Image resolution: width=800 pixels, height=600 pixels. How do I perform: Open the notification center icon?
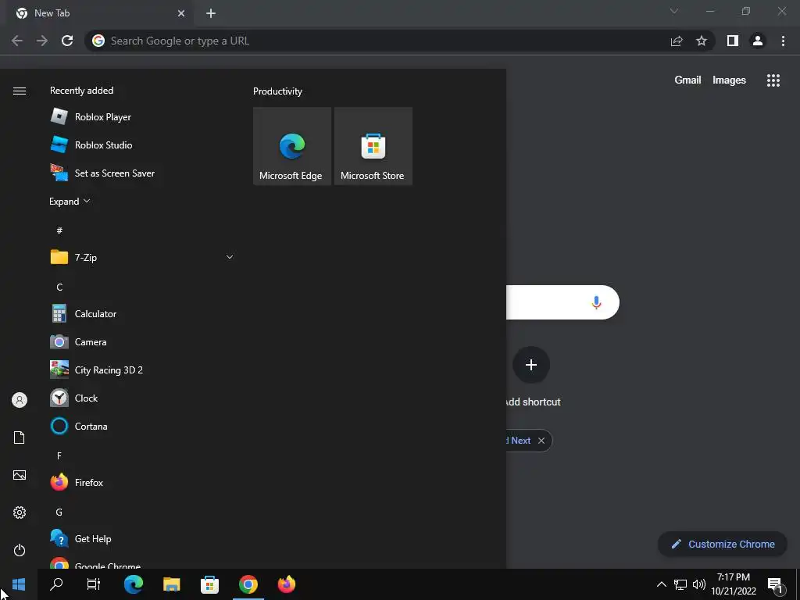(x=775, y=585)
